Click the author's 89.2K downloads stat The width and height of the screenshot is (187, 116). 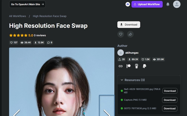pos(133,59)
